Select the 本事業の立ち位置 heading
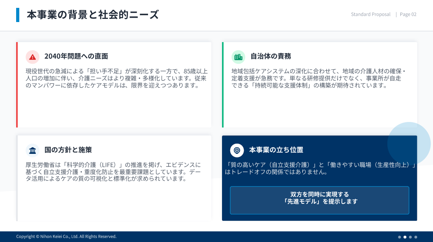Viewport: 433px width, 242px height. (x=276, y=150)
